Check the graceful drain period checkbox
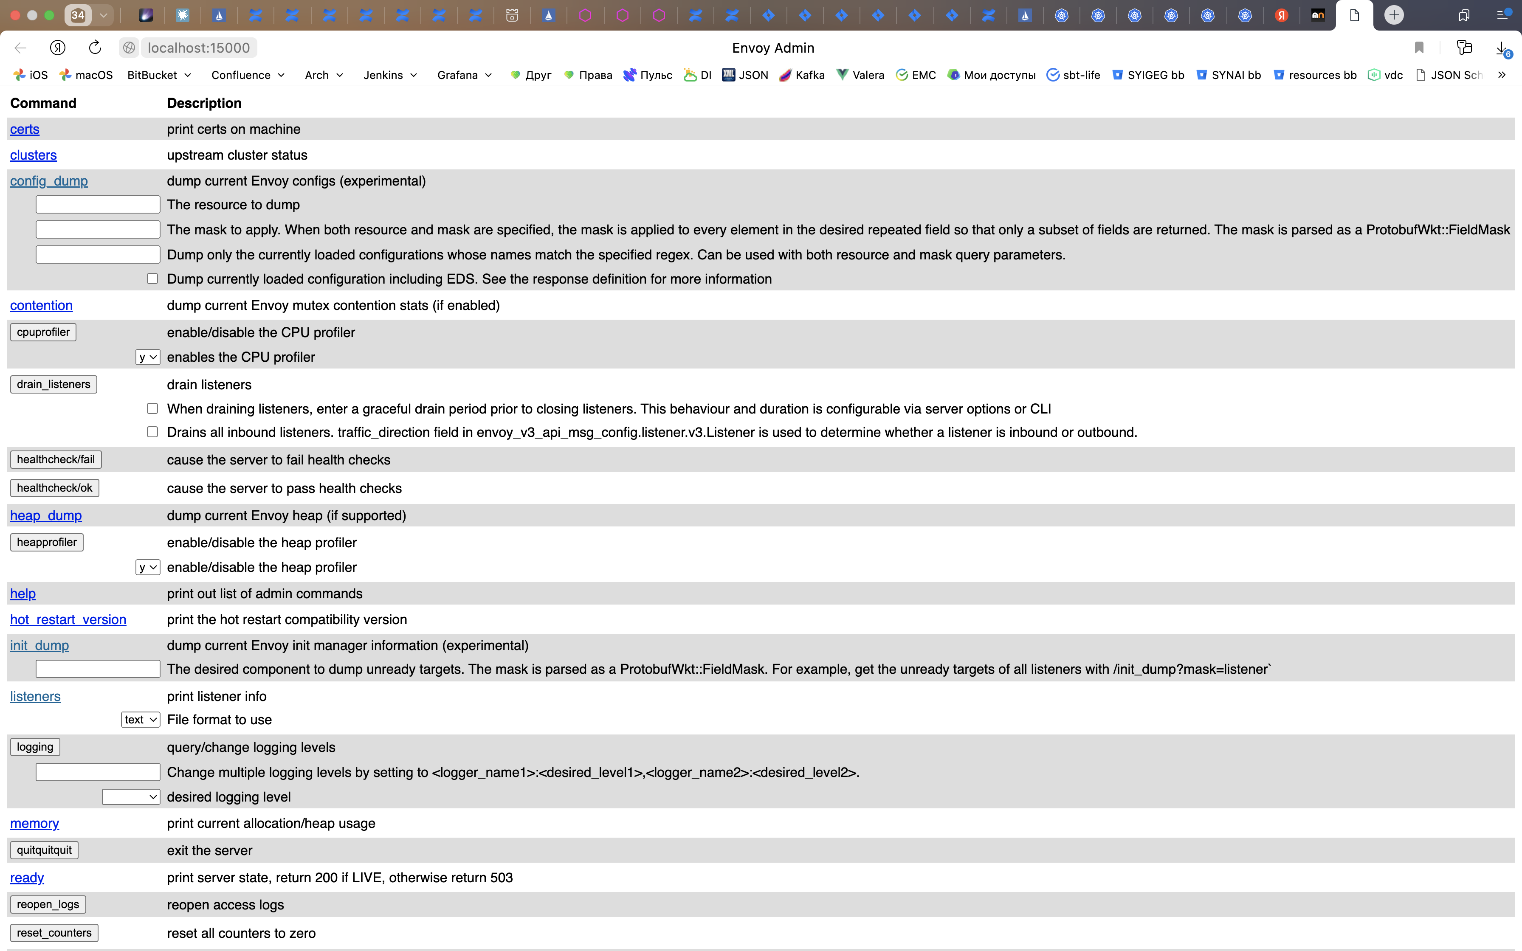1522x951 pixels. (152, 409)
